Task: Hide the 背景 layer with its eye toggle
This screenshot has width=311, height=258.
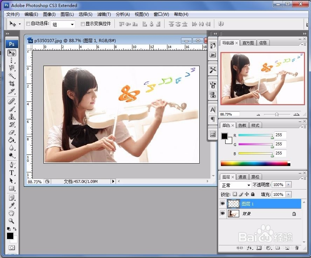Action: point(222,213)
